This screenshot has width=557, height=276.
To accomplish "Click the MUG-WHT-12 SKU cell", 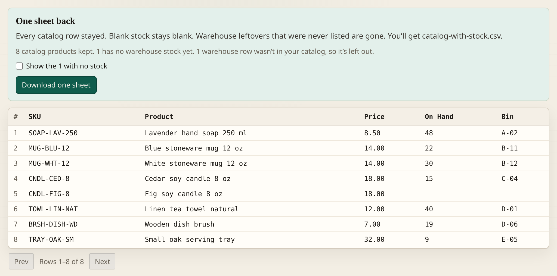I will tap(49, 164).
